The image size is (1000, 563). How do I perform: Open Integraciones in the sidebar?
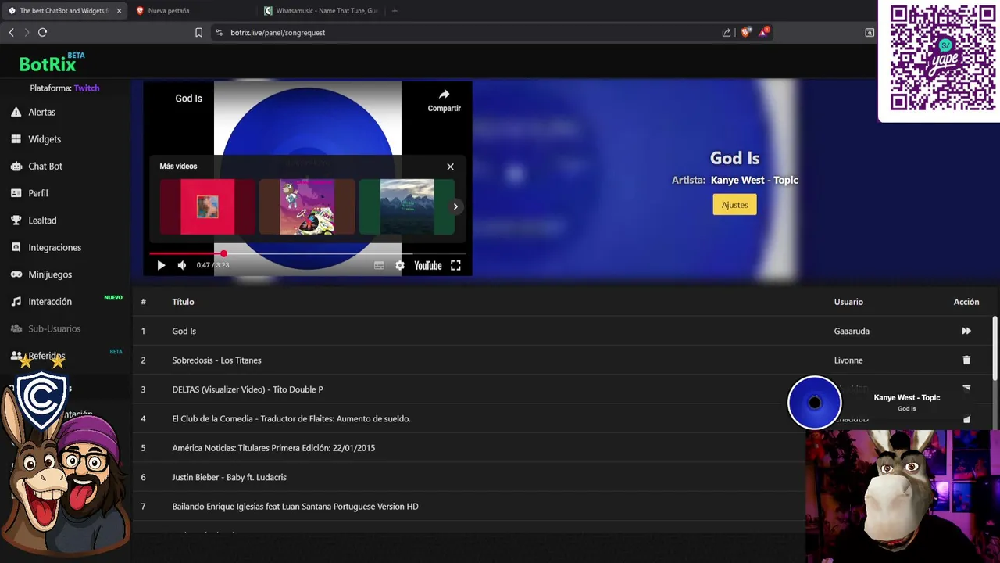point(55,247)
